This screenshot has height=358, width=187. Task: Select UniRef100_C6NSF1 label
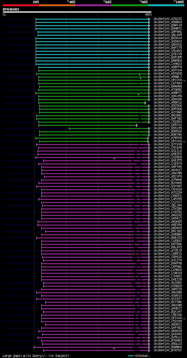[168, 196]
